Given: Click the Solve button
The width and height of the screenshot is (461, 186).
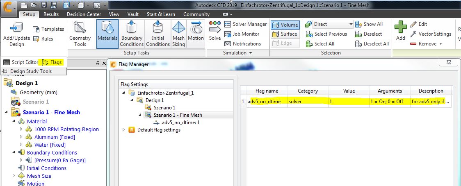Looking at the screenshot, I should pos(215,31).
